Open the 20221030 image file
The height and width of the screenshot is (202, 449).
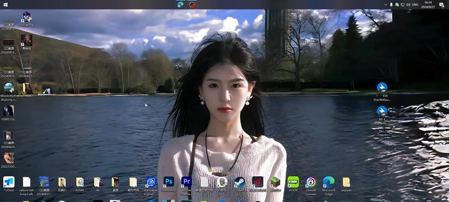coord(9,158)
